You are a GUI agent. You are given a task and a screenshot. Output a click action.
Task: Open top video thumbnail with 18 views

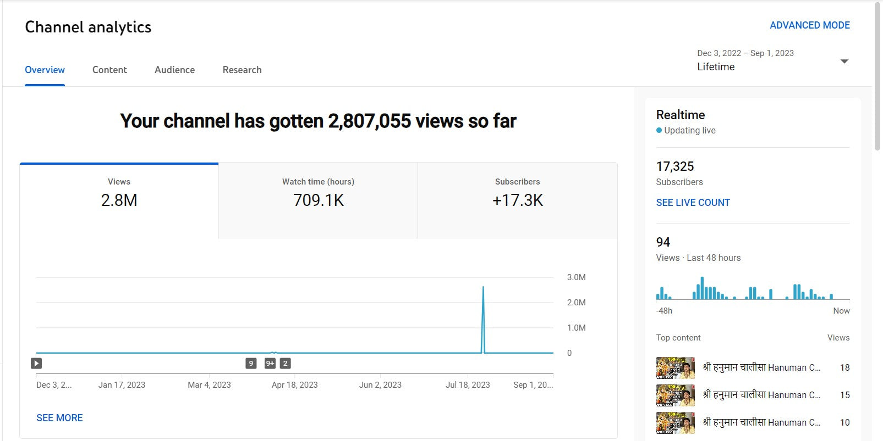click(x=675, y=368)
